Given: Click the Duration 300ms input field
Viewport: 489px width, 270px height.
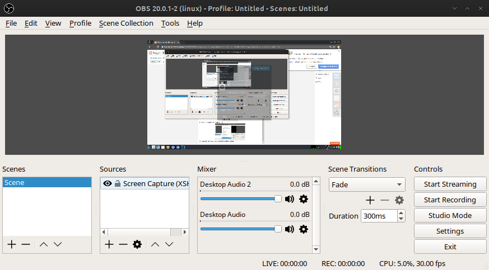Looking at the screenshot, I should click(379, 216).
